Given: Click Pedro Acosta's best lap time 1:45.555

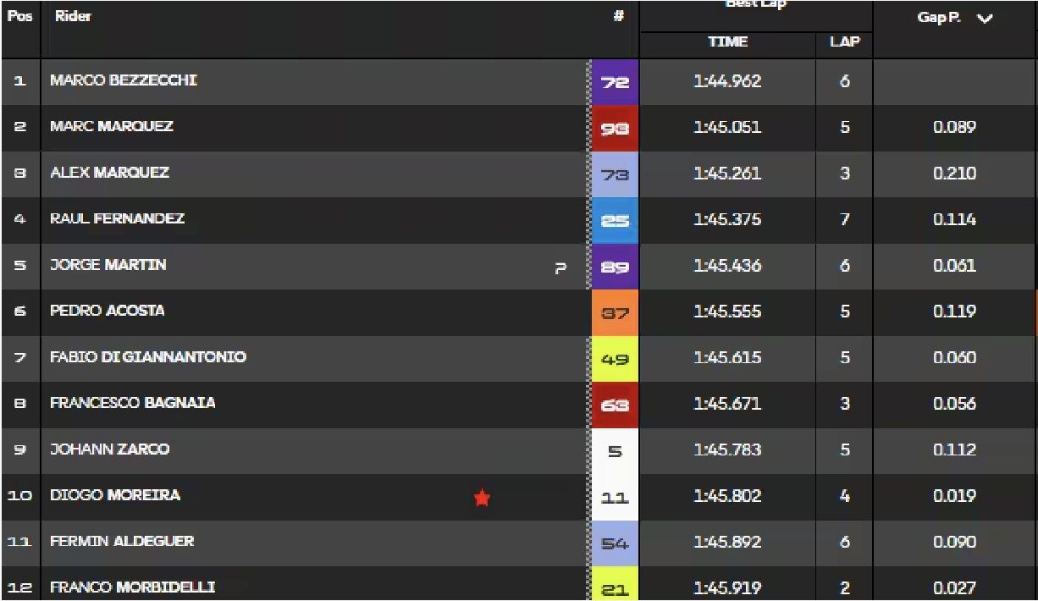Looking at the screenshot, I should (727, 312).
